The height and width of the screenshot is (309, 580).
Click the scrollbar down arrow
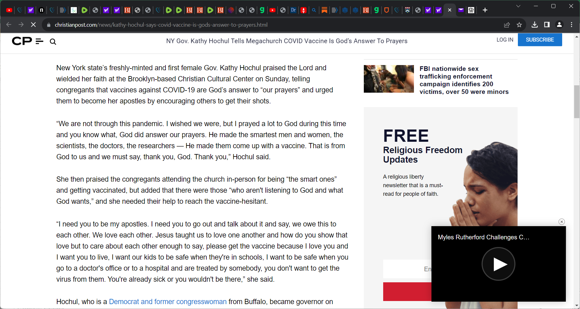[577, 306]
